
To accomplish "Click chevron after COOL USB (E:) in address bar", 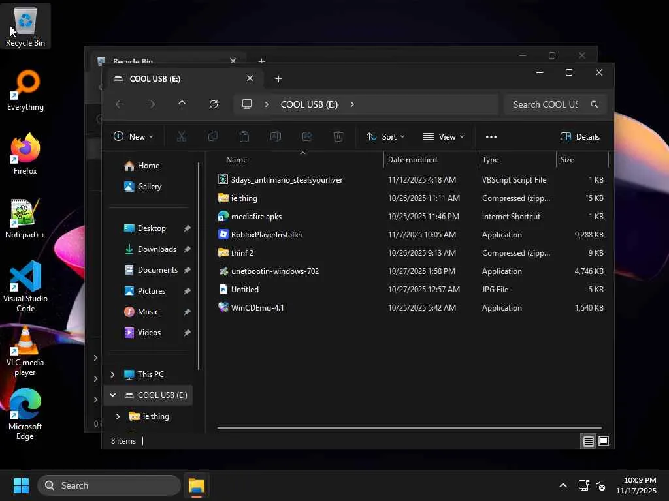I will click(352, 104).
